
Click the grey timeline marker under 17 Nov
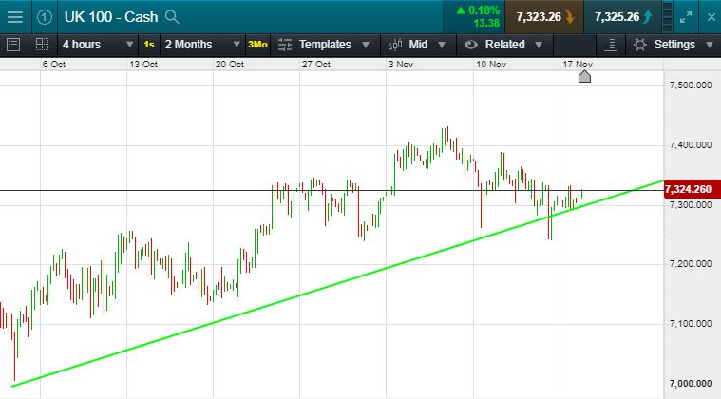click(584, 76)
